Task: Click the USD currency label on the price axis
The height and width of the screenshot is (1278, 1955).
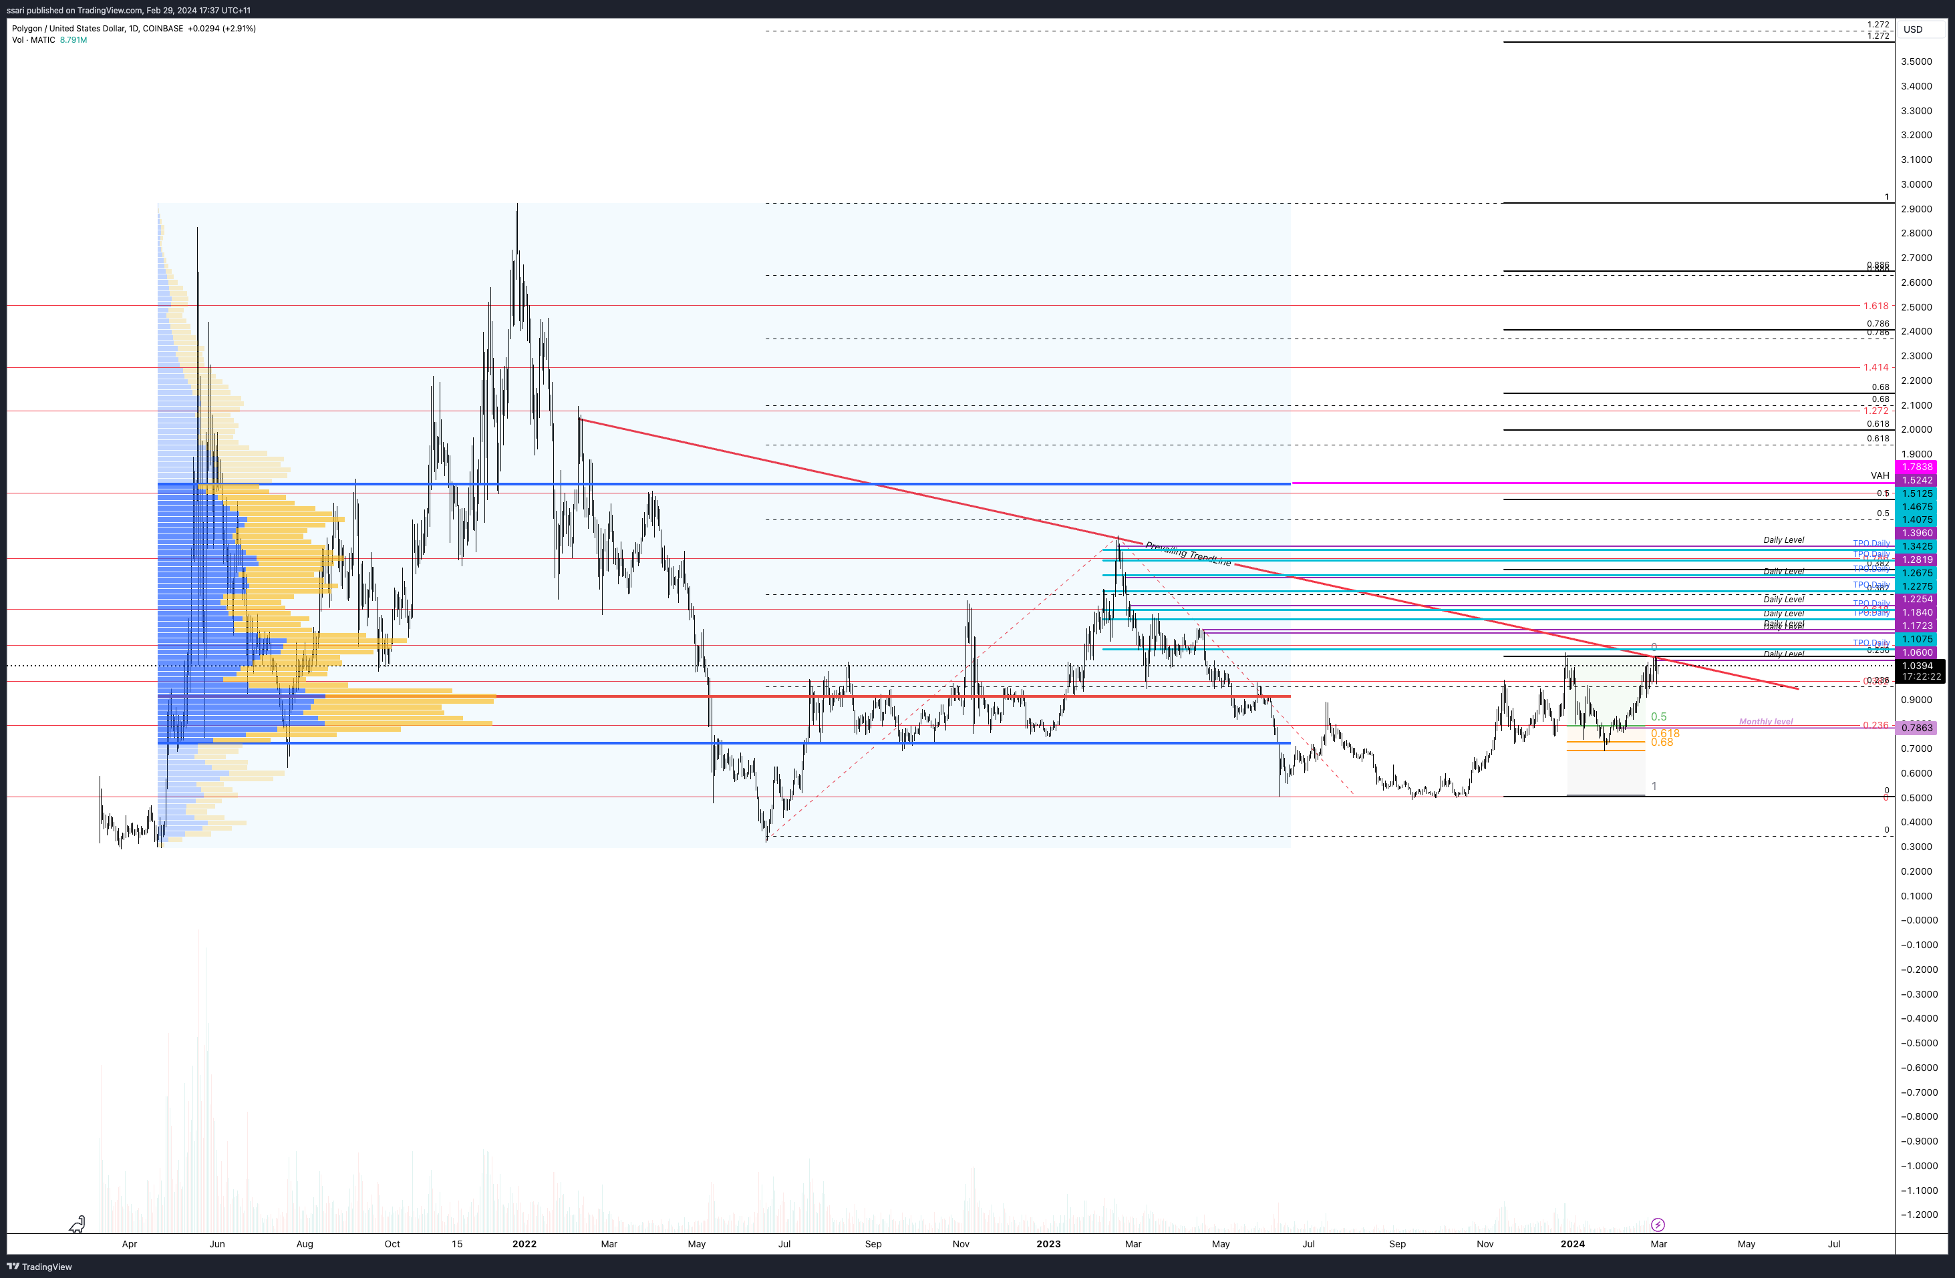Action: pos(1913,29)
